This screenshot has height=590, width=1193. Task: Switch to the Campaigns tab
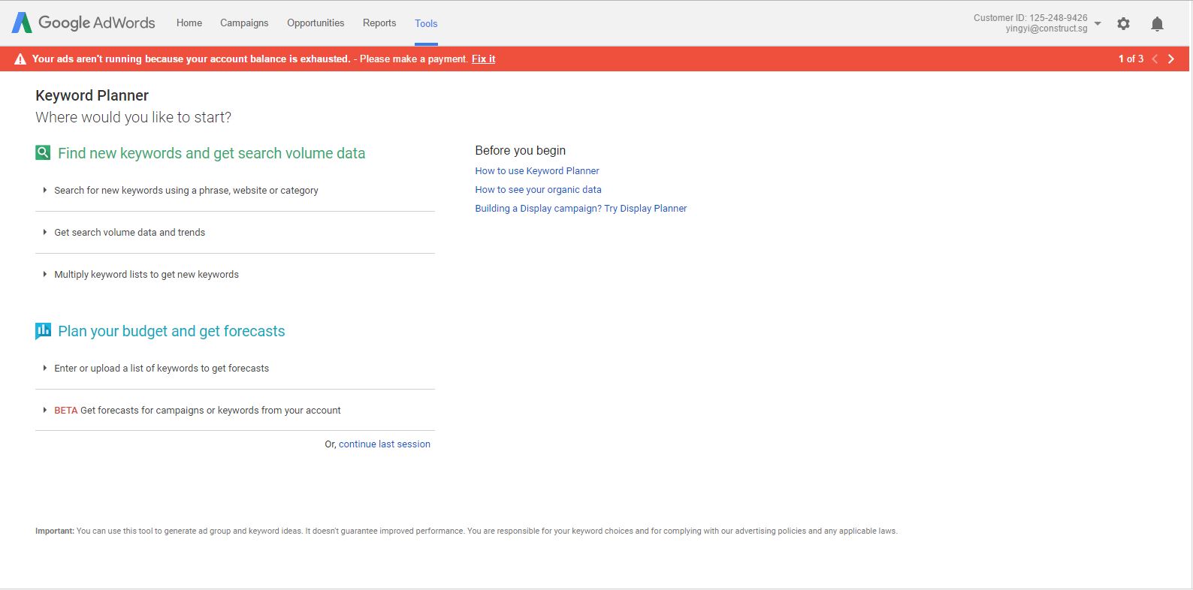click(x=244, y=23)
